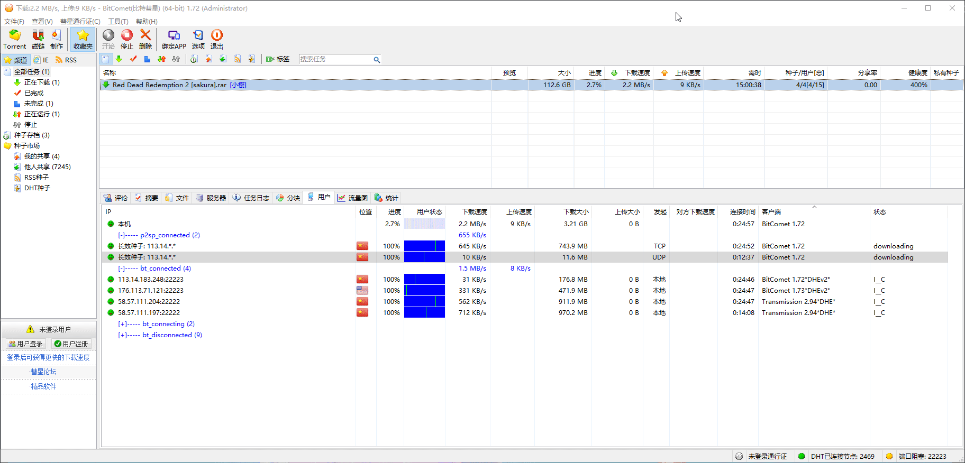
Task: Click DHT torrents lightning filter icon
Action: coord(252,59)
